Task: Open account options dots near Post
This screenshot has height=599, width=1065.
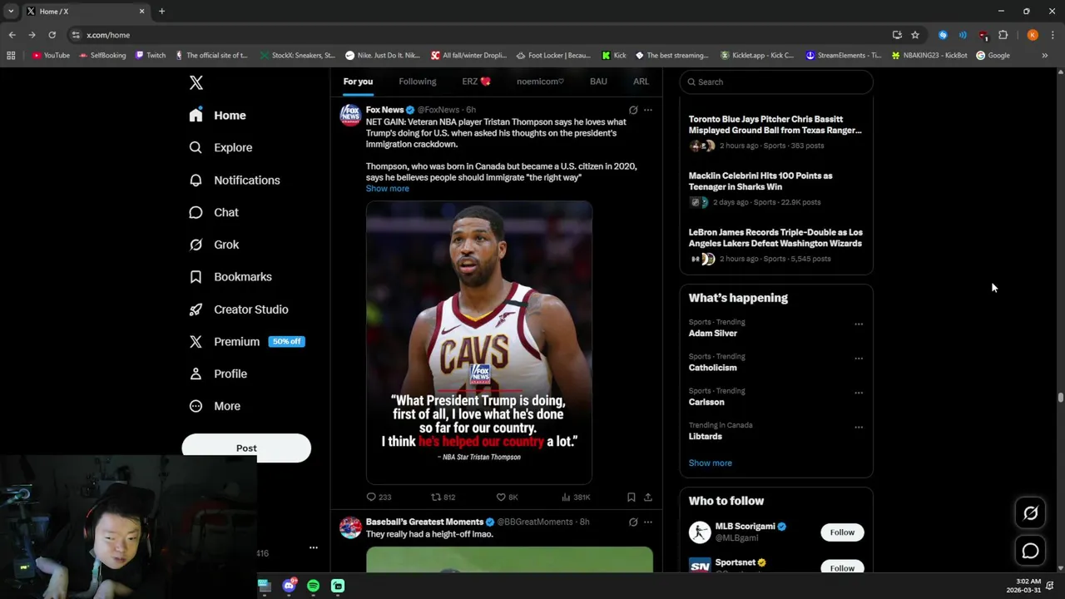Action: click(x=314, y=547)
